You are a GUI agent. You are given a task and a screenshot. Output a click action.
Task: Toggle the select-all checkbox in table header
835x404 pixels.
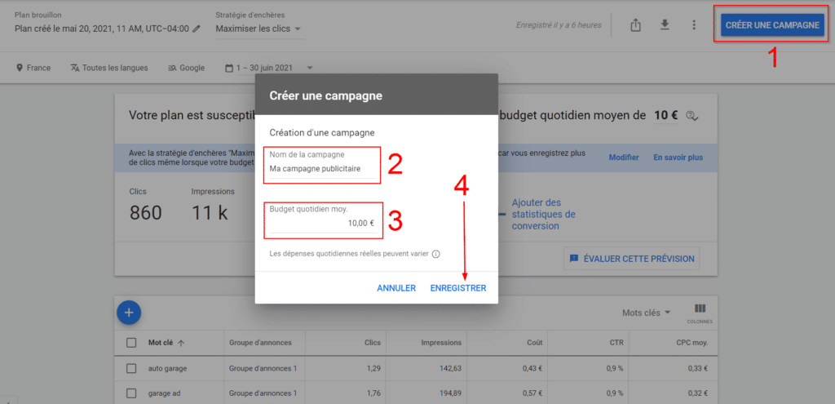131,343
